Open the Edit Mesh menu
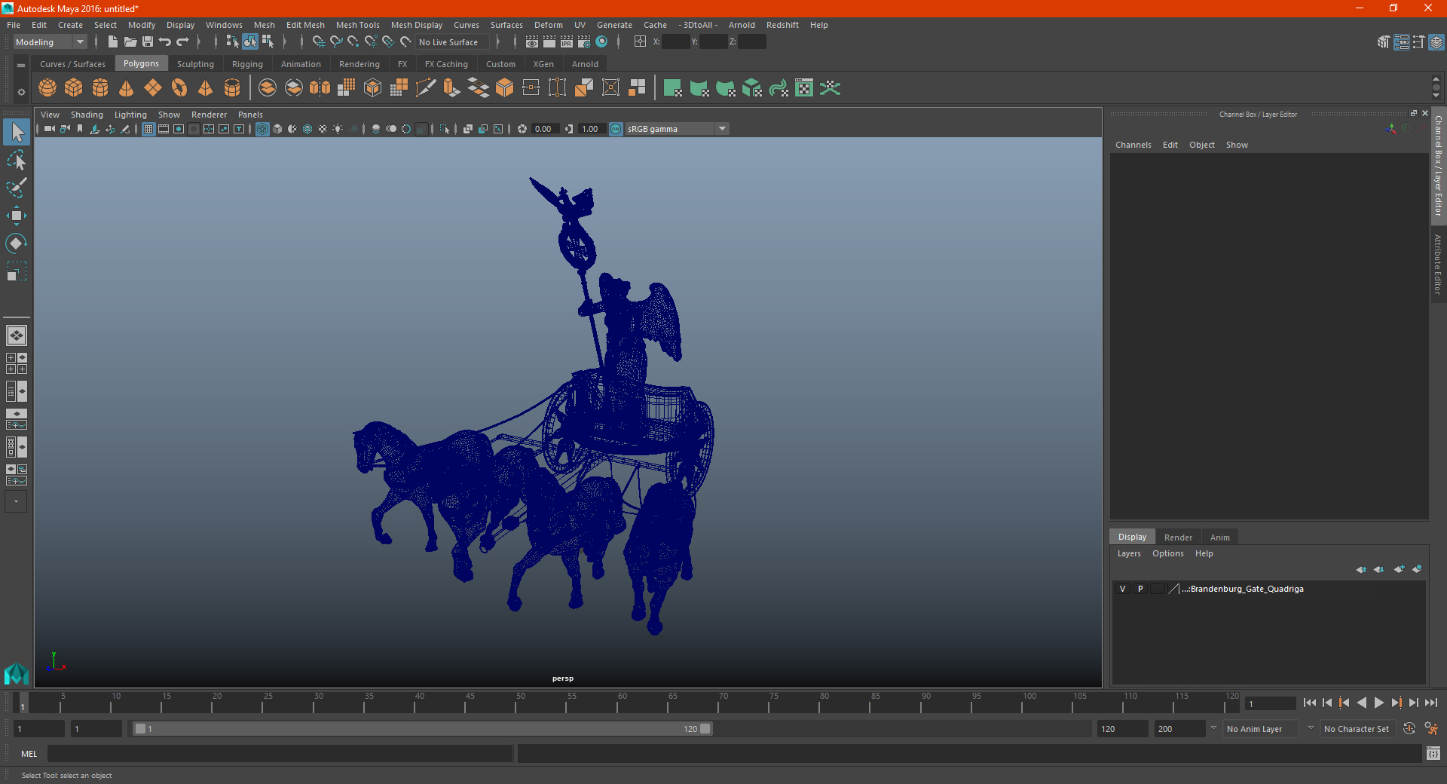This screenshot has height=784, width=1447. [x=305, y=25]
